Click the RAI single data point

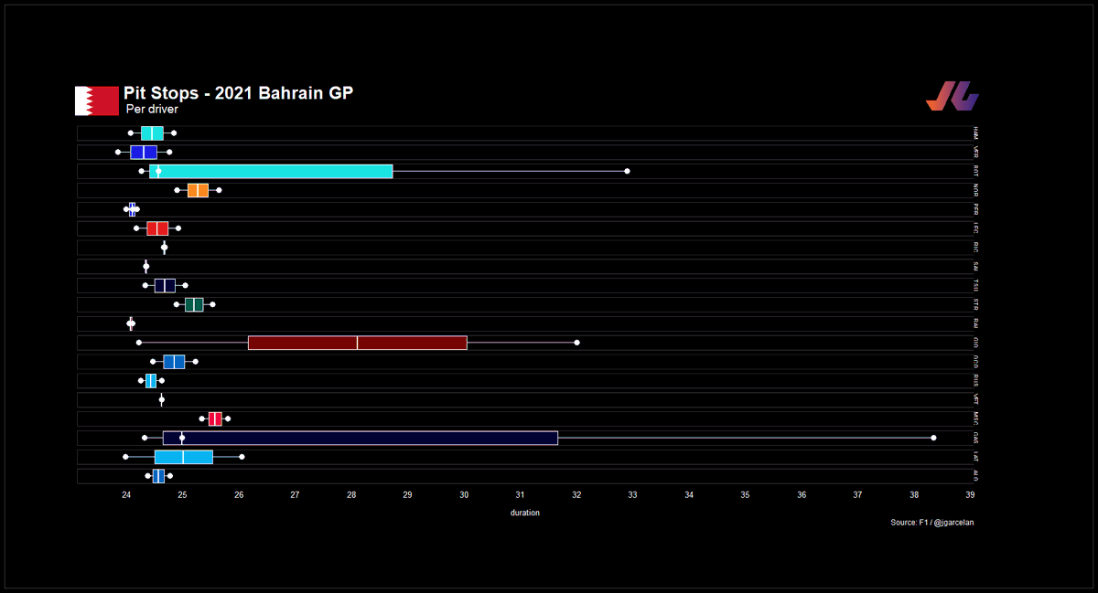point(131,323)
